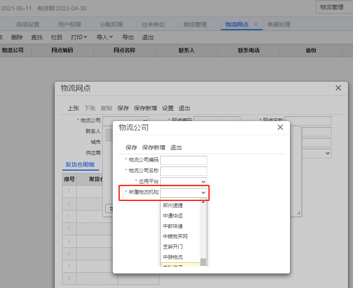Select 中通快运 from the list
353x288 pixels.
point(173,216)
